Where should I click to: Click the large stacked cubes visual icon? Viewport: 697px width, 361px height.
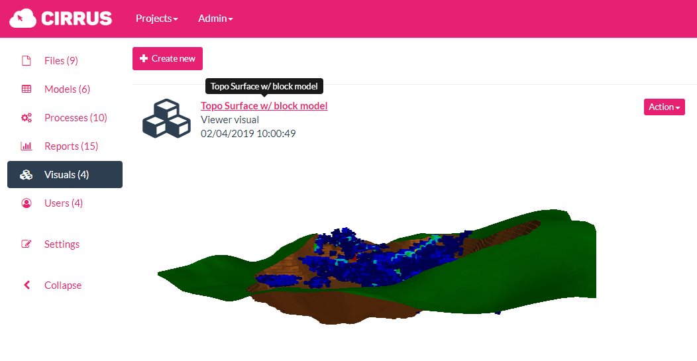coord(166,119)
